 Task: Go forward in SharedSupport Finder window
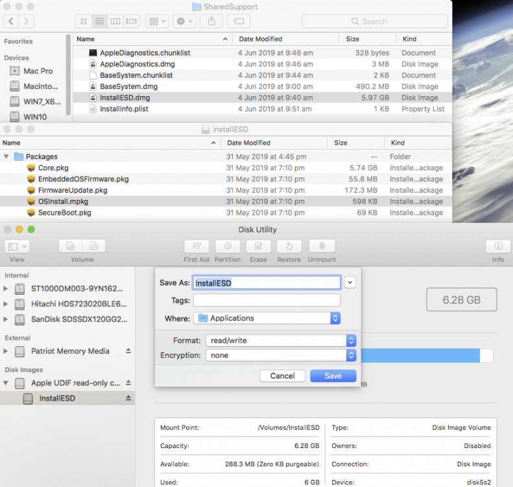(x=26, y=21)
